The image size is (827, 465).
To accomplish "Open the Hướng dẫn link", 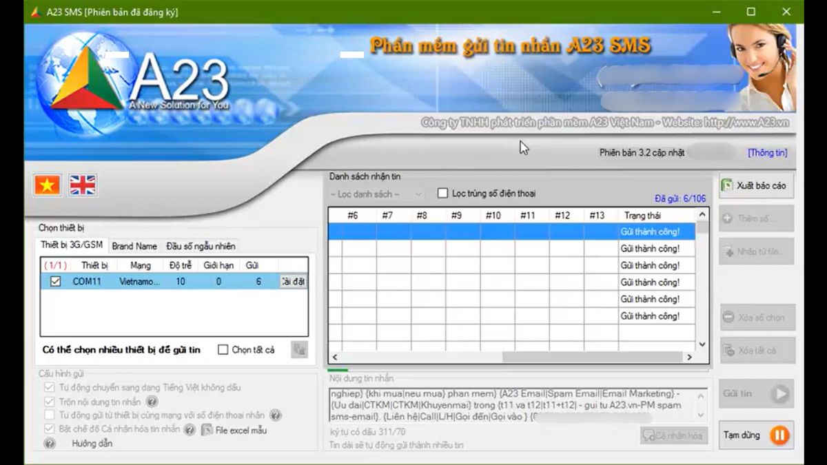I will click(92, 444).
